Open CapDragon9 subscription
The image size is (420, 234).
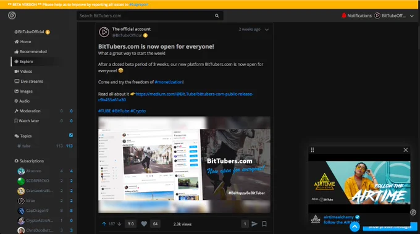[33, 211]
